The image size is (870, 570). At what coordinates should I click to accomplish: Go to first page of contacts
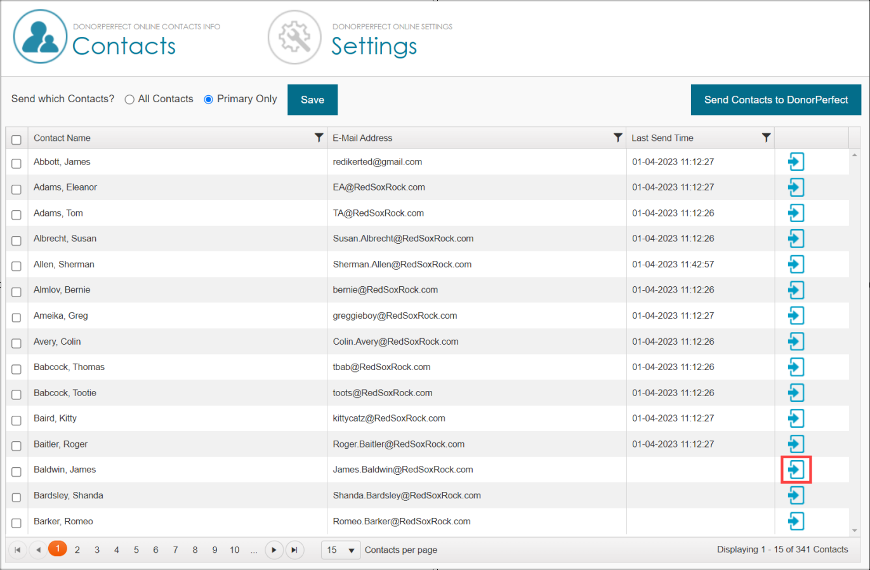point(18,550)
